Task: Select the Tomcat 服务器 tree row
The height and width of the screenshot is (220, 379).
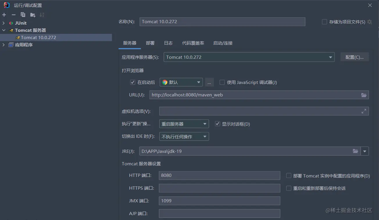Action: [56, 30]
